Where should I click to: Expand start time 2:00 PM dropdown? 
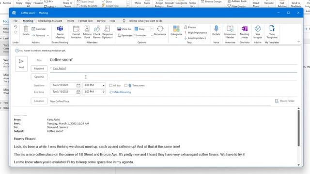(x=103, y=86)
